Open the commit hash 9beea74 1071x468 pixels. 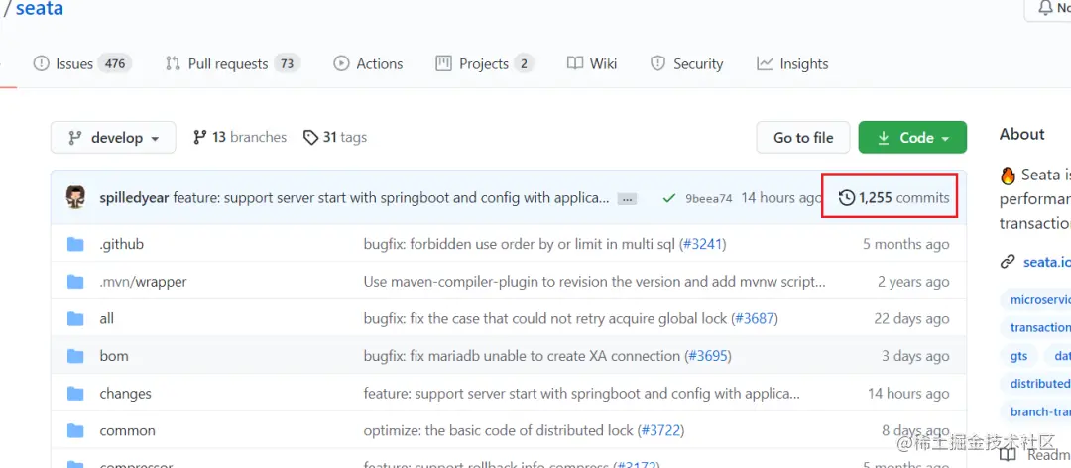[x=709, y=199]
